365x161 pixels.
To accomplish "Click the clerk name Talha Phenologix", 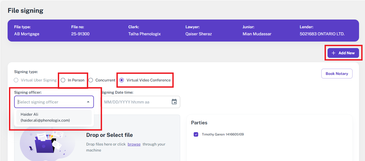I will [144, 34].
